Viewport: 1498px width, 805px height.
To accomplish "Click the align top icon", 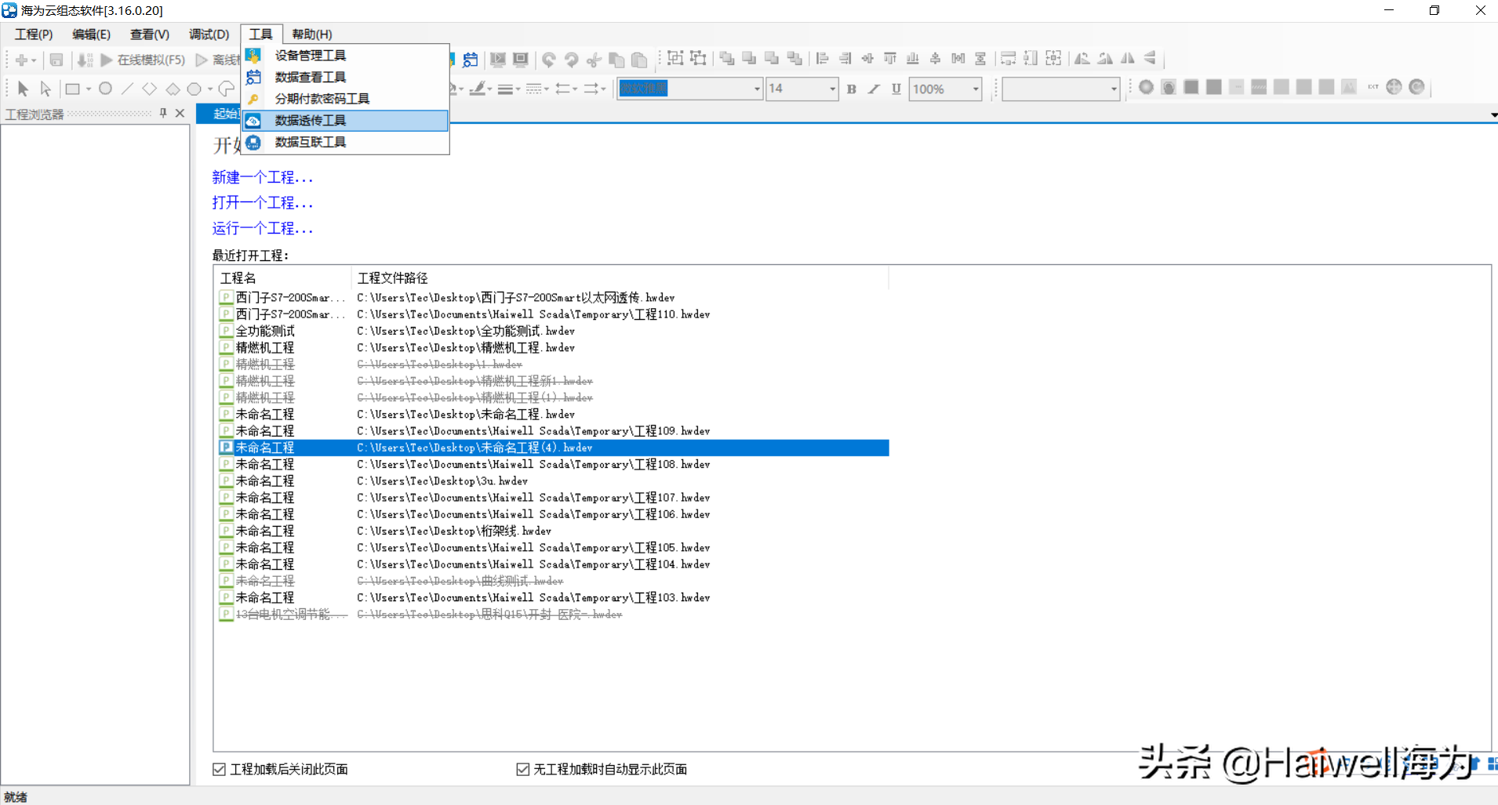I will pos(890,58).
